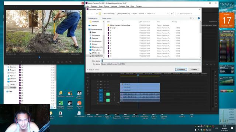The height and width of the screenshot is (132, 236).
Task: Sort files by Дата изменения column
Action: 145,22
